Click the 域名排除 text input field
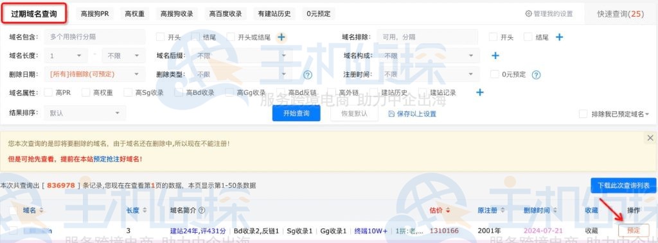This screenshot has height=243, width=658. coord(427,37)
